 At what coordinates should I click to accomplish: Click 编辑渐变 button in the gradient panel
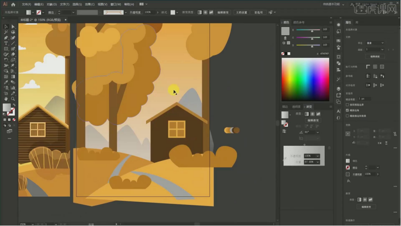[x=313, y=120]
